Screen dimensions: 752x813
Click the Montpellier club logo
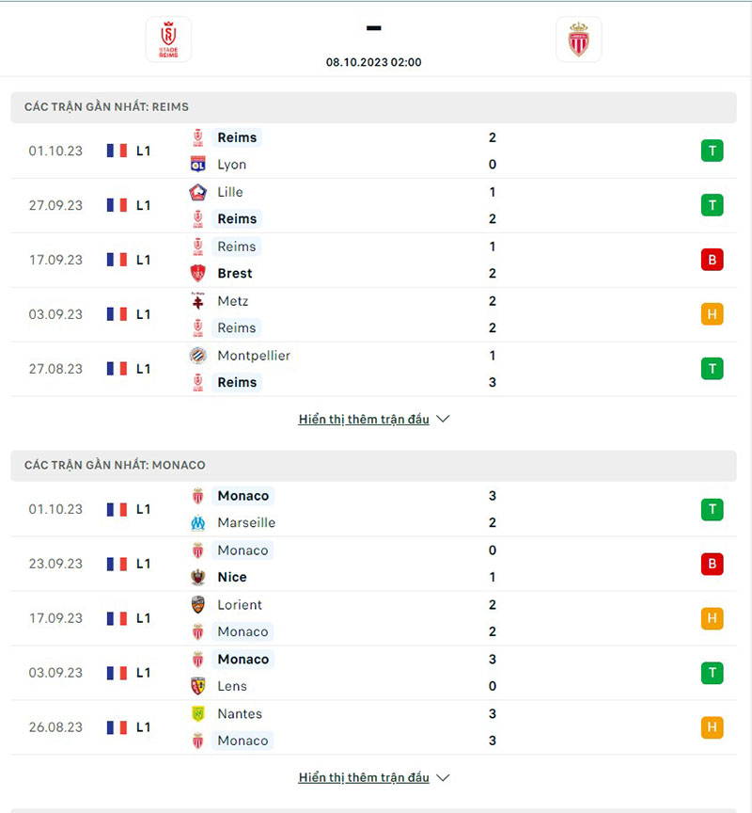coord(199,356)
